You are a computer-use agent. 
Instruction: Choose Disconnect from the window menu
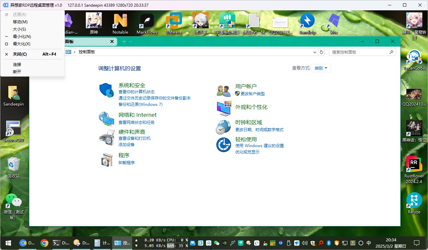coord(17,72)
